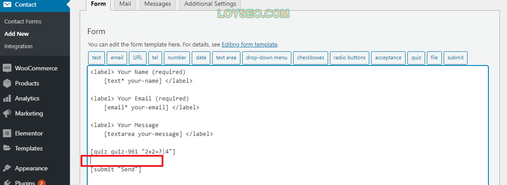Insert a radio buttons tag
Viewport: 507px width, 185px height.
point(349,58)
